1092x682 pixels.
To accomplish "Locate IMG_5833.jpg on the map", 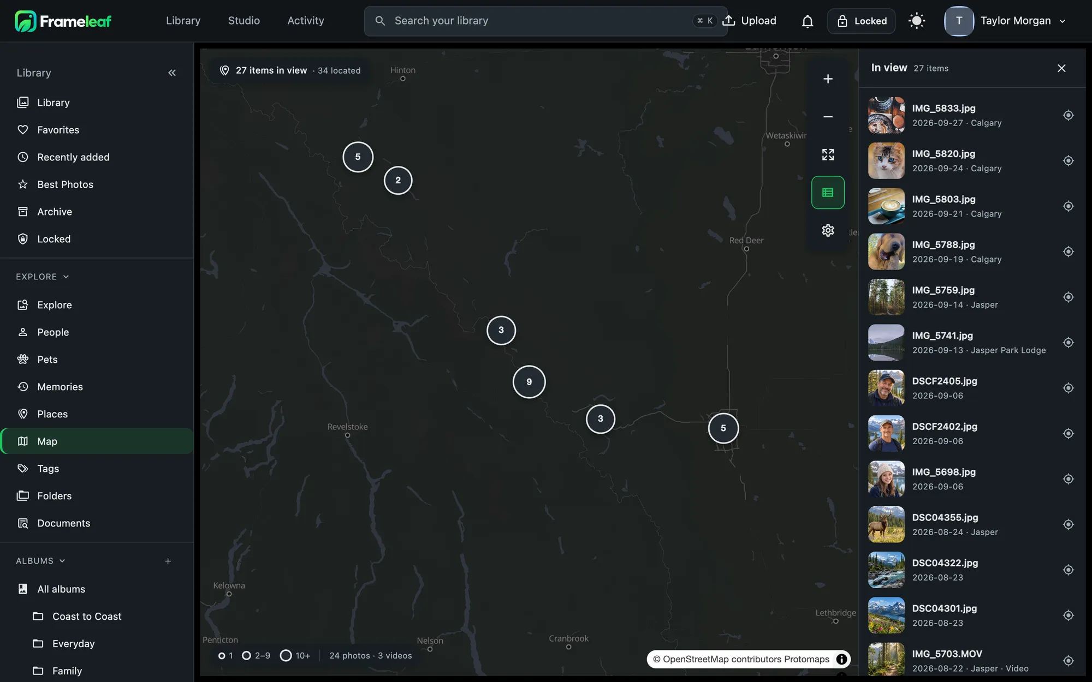I will click(x=1068, y=115).
